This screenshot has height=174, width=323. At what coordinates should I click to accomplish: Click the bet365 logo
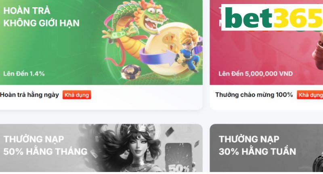point(272,17)
